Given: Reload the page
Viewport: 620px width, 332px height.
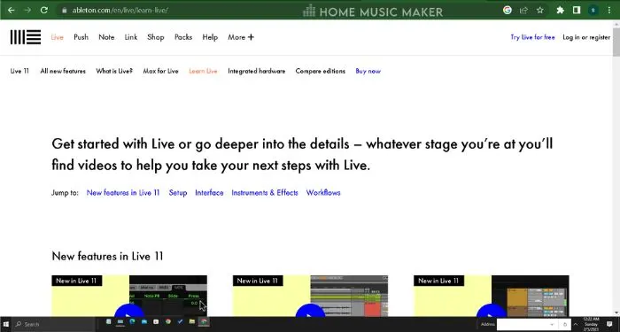Looking at the screenshot, I should 44,11.
